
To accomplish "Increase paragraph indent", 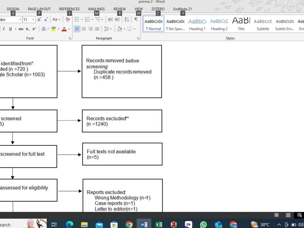I will click(117, 19).
